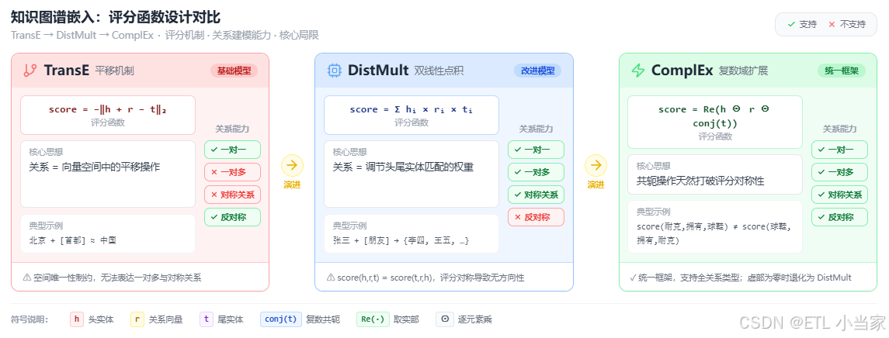Select the 改进模型 badge on DistMult
The width and height of the screenshot is (889, 338).
(x=537, y=71)
